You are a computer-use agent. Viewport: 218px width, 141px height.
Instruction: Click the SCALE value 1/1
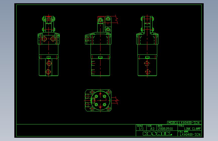click(141, 129)
